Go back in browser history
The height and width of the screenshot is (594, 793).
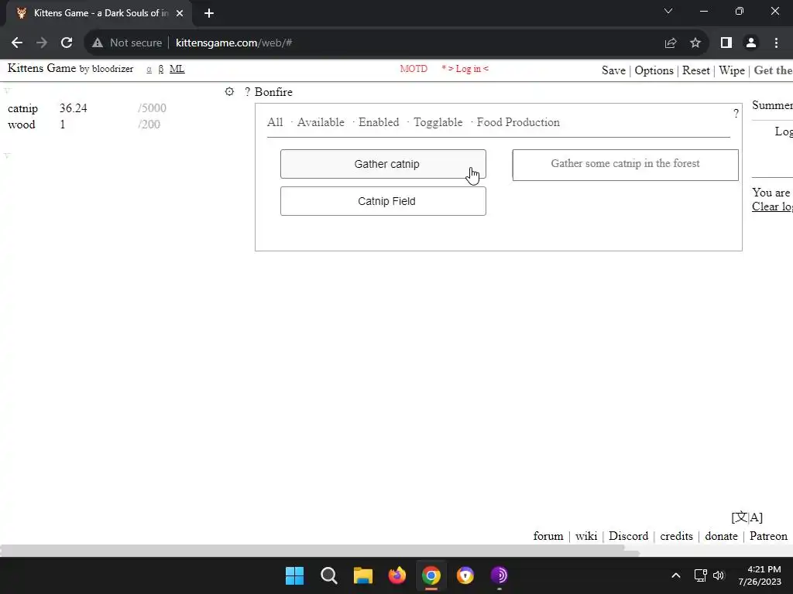(17, 43)
